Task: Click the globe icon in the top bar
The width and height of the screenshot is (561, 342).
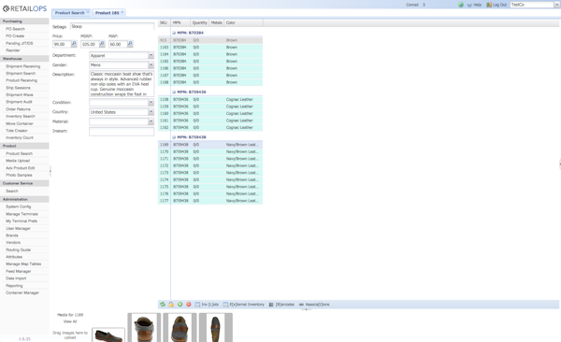Action: click(x=461, y=5)
